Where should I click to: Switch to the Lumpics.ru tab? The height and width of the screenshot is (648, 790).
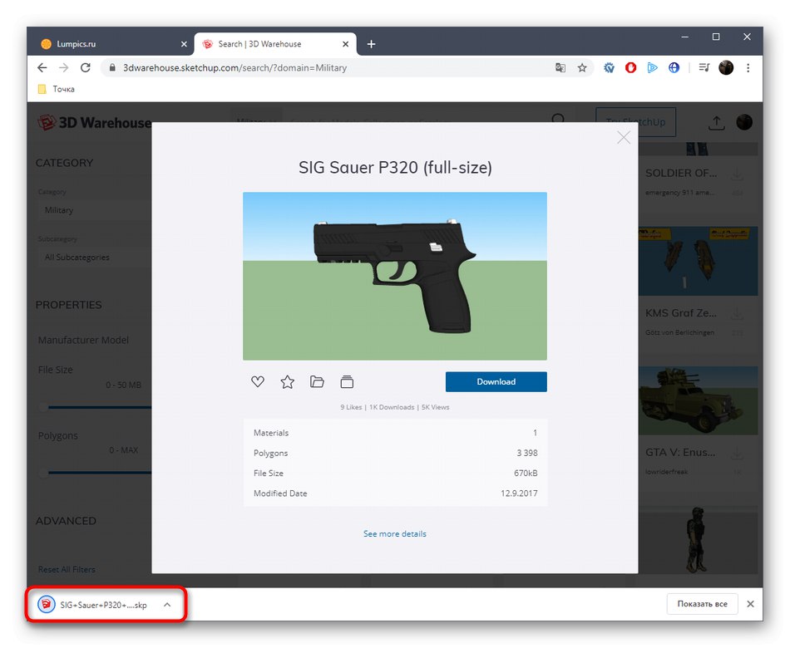pyautogui.click(x=112, y=44)
